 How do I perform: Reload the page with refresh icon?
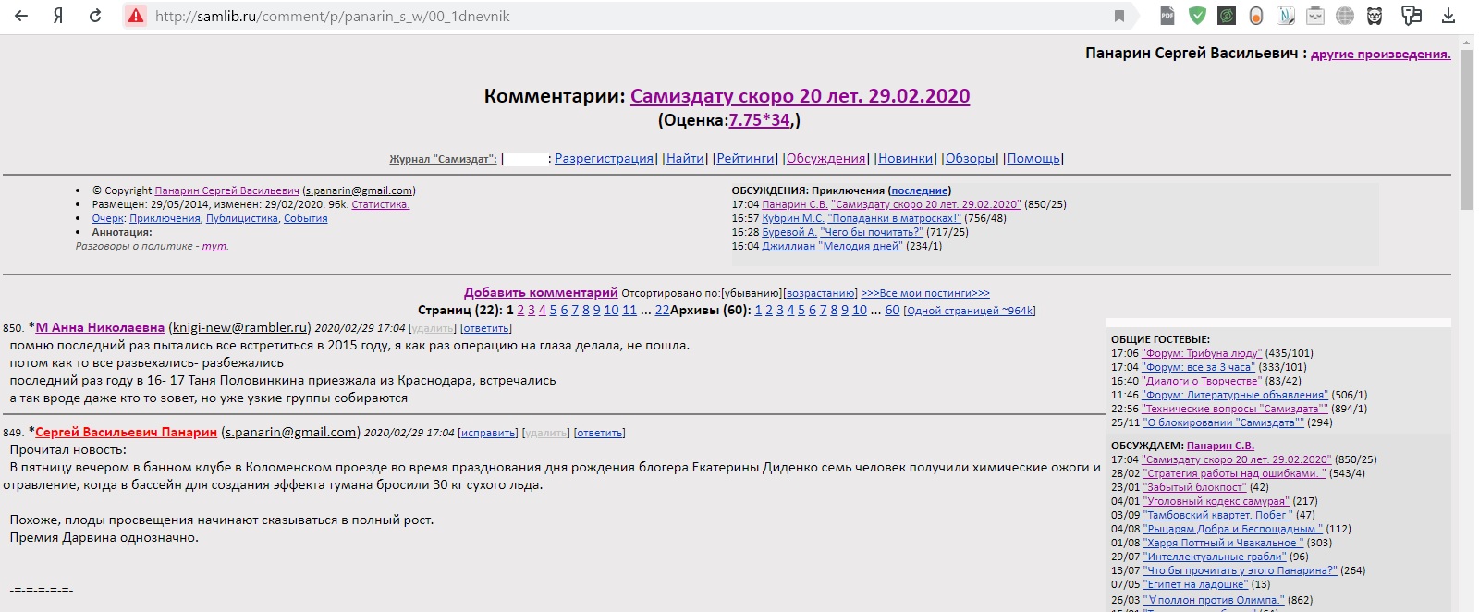(95, 16)
